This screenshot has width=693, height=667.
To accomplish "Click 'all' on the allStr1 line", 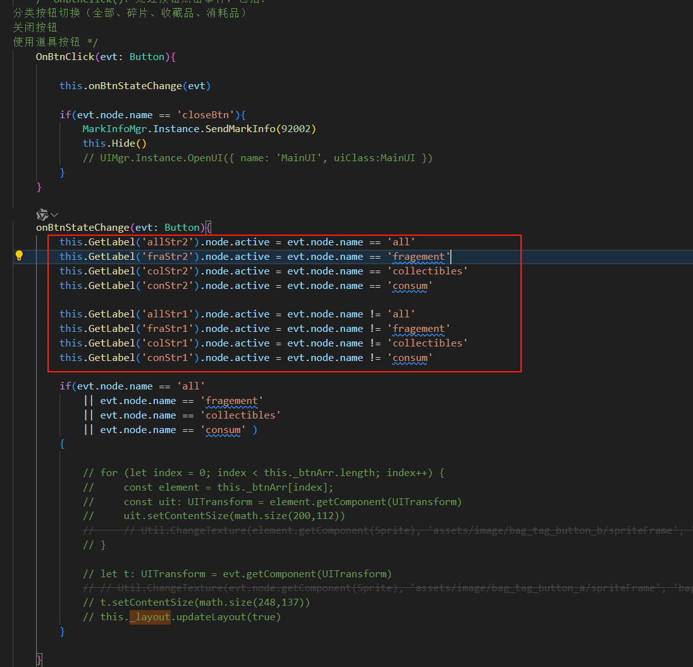I will coord(401,314).
